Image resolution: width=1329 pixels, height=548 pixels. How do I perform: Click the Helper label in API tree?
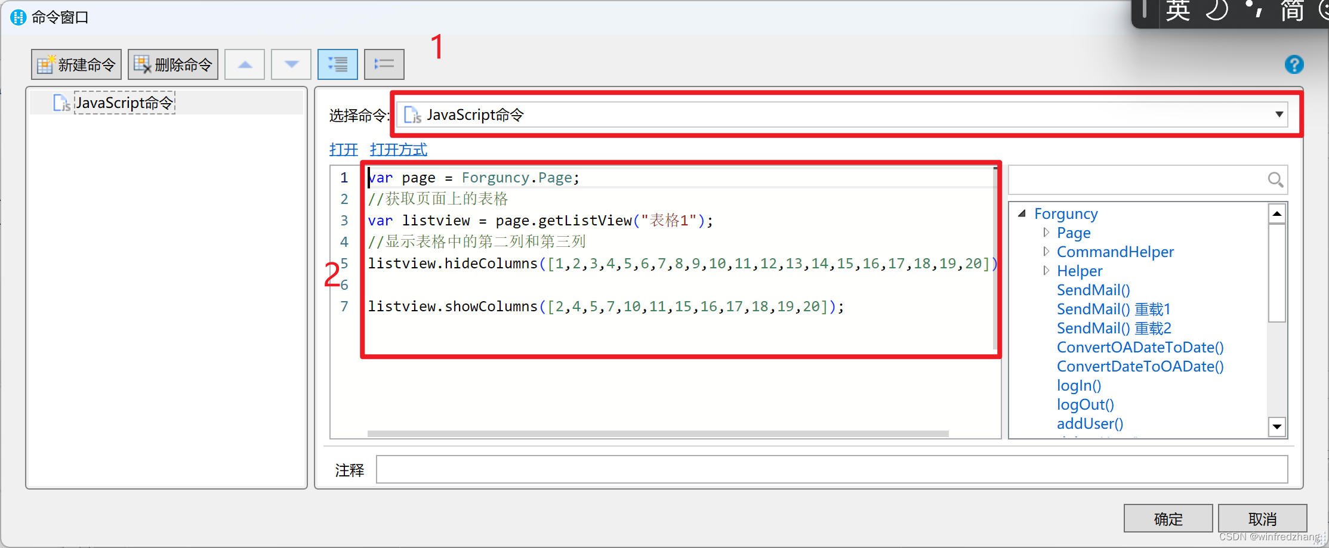coord(1080,271)
